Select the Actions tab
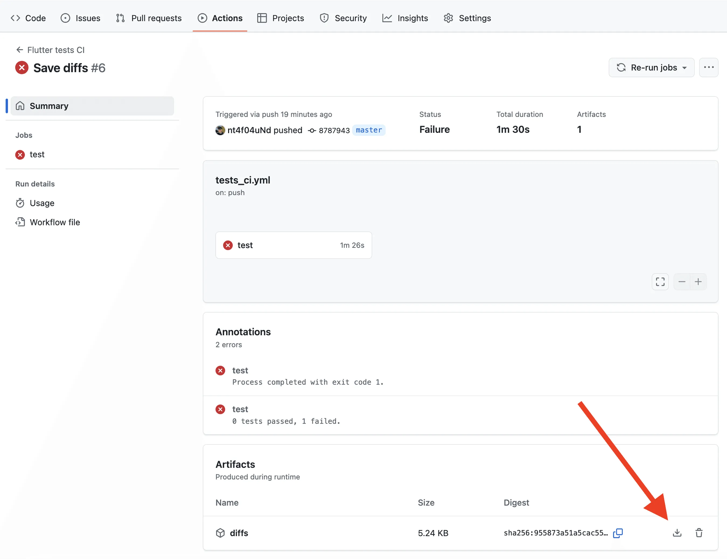 (220, 18)
